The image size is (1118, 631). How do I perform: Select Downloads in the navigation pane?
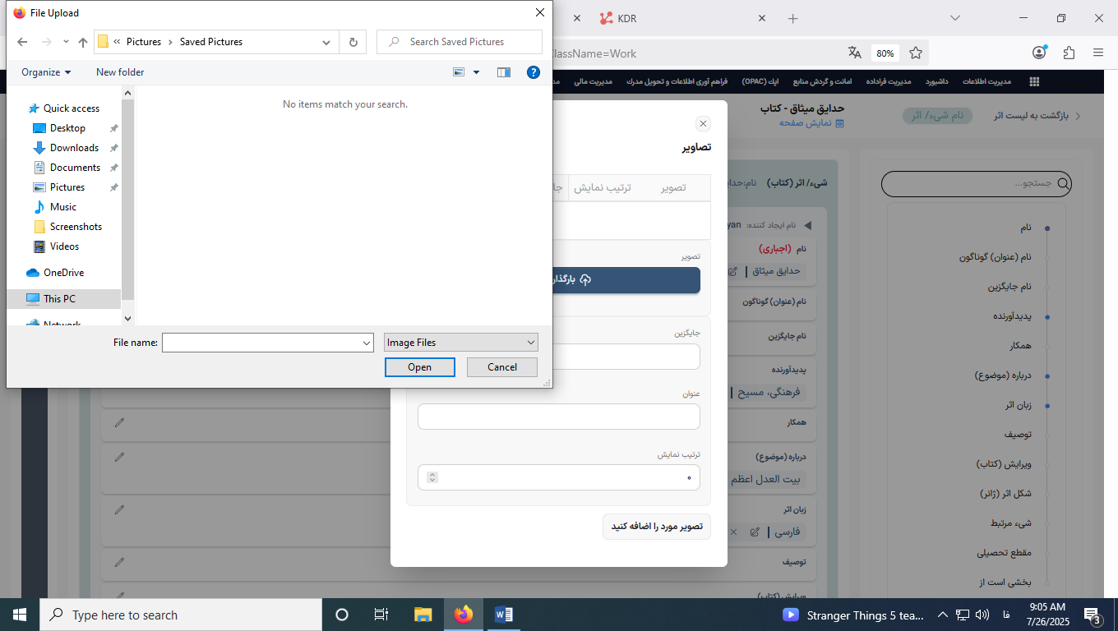(74, 148)
